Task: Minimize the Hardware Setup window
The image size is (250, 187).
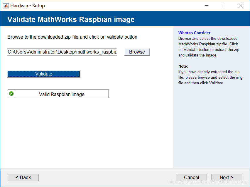Action: point(206,6)
